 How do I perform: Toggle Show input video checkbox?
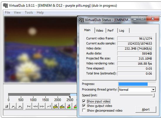coord(84,101)
